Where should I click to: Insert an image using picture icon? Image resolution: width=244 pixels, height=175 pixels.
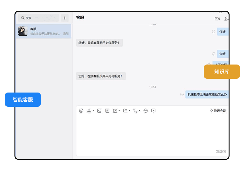tap(99, 111)
